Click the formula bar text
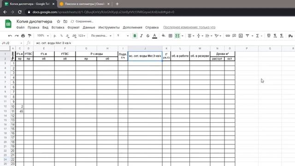The width and height of the screenshot is (295, 166). coord(53,43)
